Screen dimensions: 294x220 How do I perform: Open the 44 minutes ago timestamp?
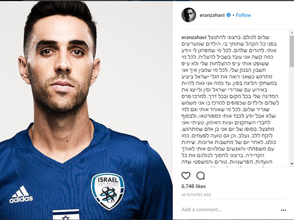[196, 195]
